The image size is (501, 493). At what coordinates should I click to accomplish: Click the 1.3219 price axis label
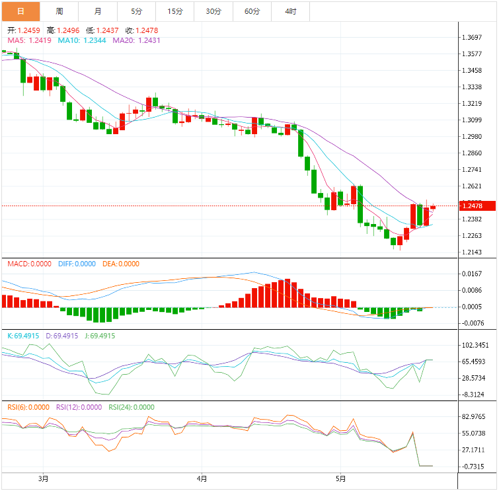tap(472, 104)
